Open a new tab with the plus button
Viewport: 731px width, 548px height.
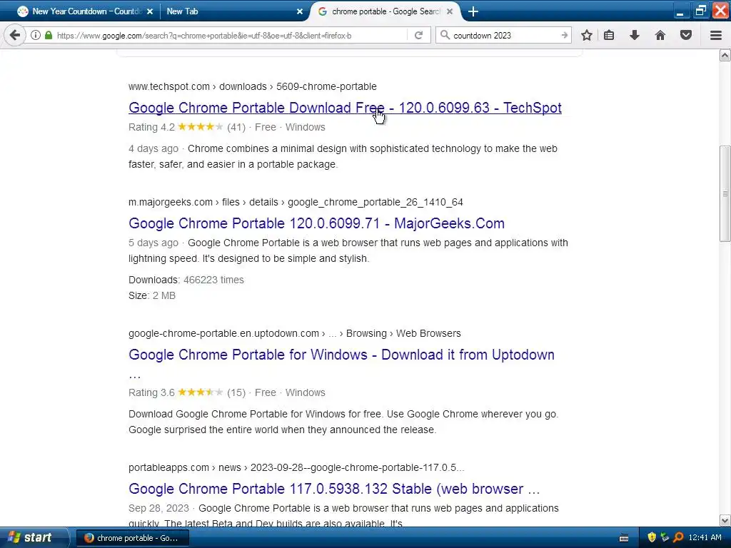tap(473, 11)
